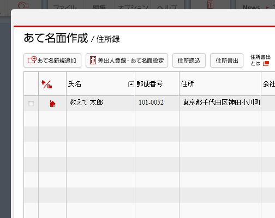Open the オプション menu
The width and height of the screenshot is (275, 218).
point(133,7)
